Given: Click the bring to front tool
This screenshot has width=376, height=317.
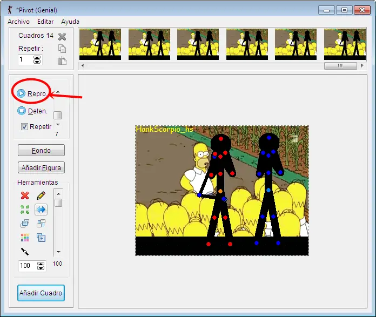Looking at the screenshot, I should point(25,224).
